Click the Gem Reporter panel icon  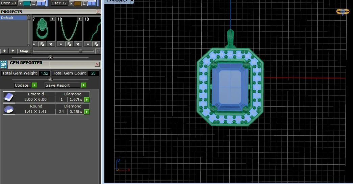tap(4, 64)
